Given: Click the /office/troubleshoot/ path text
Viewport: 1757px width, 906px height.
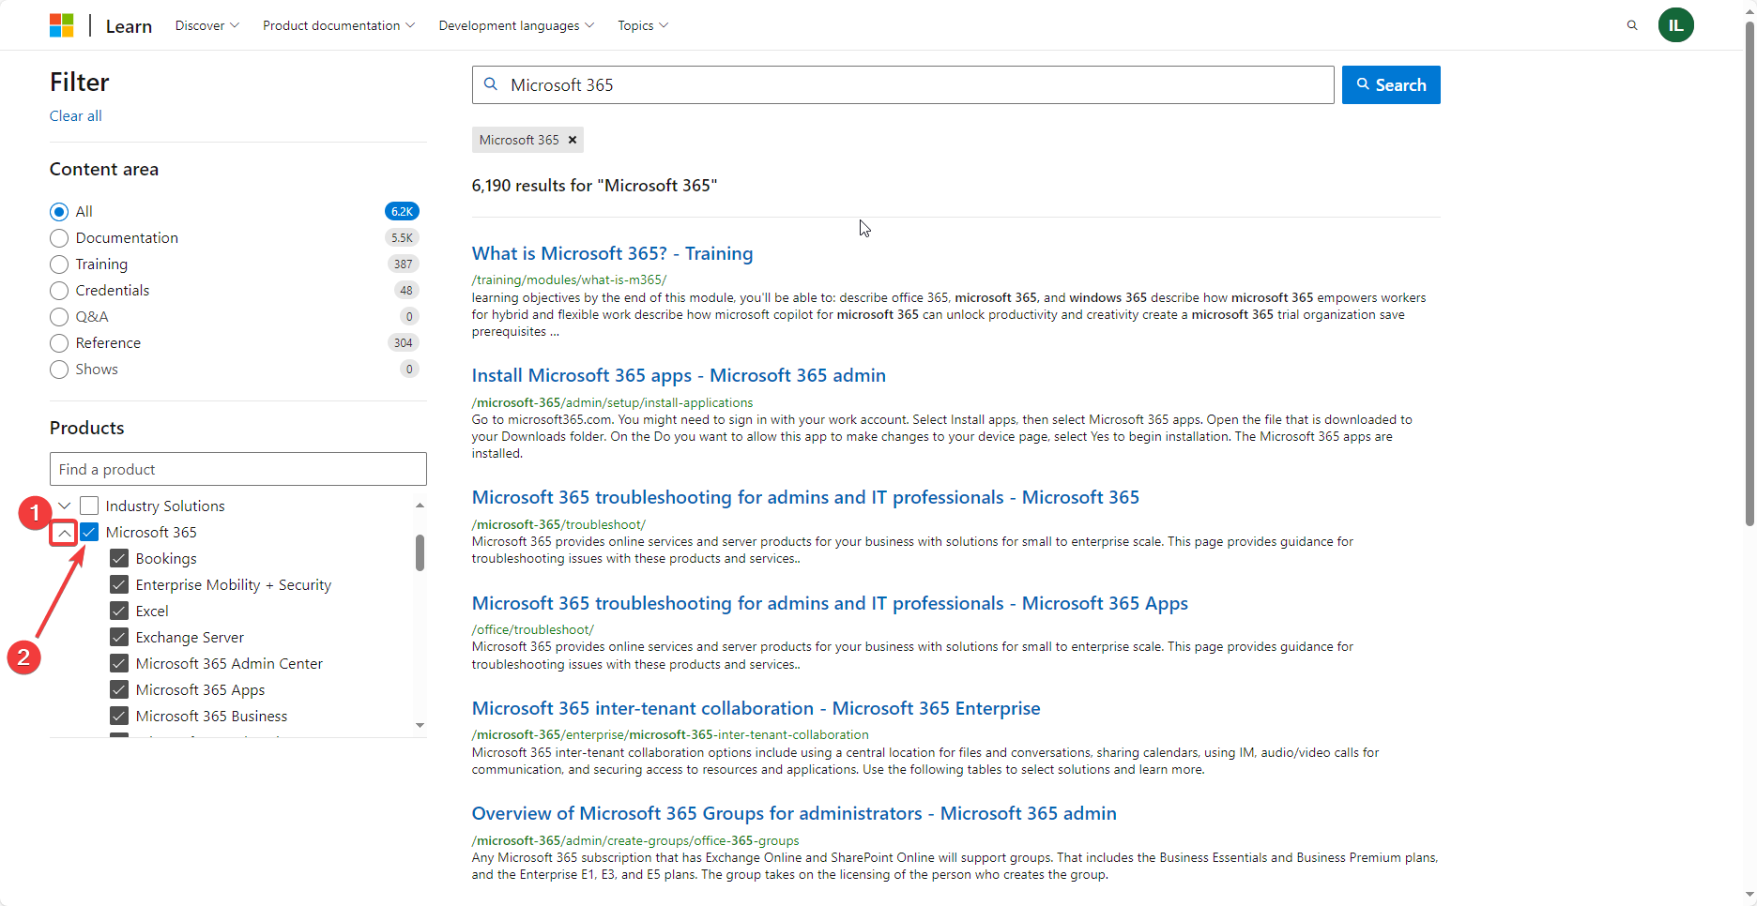Looking at the screenshot, I should 532,629.
